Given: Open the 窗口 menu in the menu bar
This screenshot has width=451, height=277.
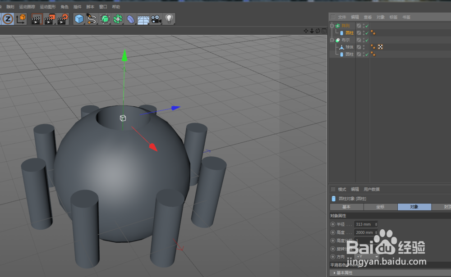Looking at the screenshot, I should 103,6.
